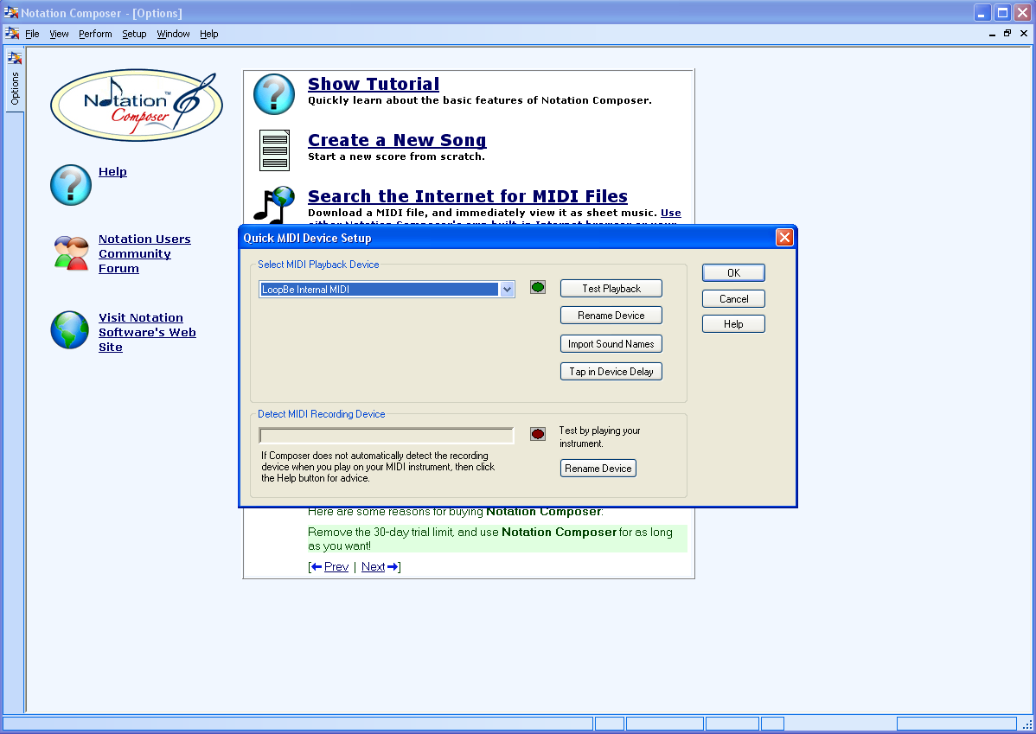Image resolution: width=1036 pixels, height=734 pixels.
Task: Open the View menu
Action: (x=59, y=34)
